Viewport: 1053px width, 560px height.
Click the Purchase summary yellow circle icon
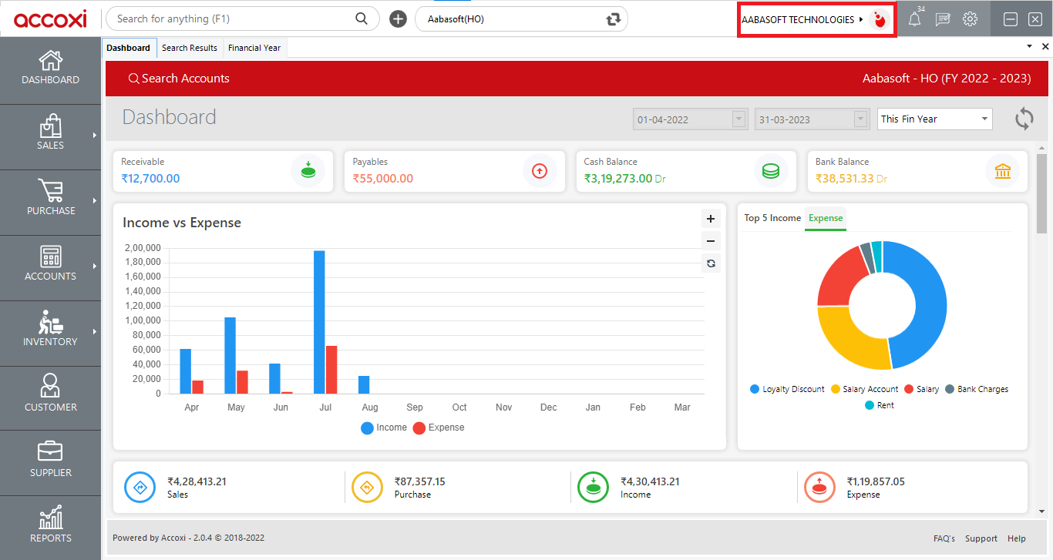coord(367,487)
